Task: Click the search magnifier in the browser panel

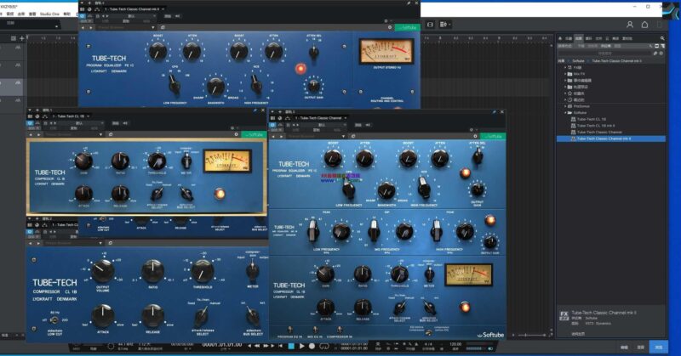Action: 662,38
